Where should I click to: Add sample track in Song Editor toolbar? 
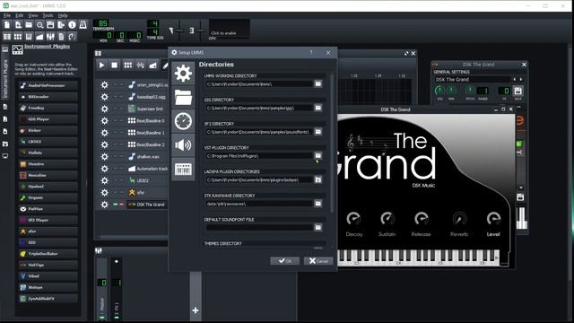(140, 65)
